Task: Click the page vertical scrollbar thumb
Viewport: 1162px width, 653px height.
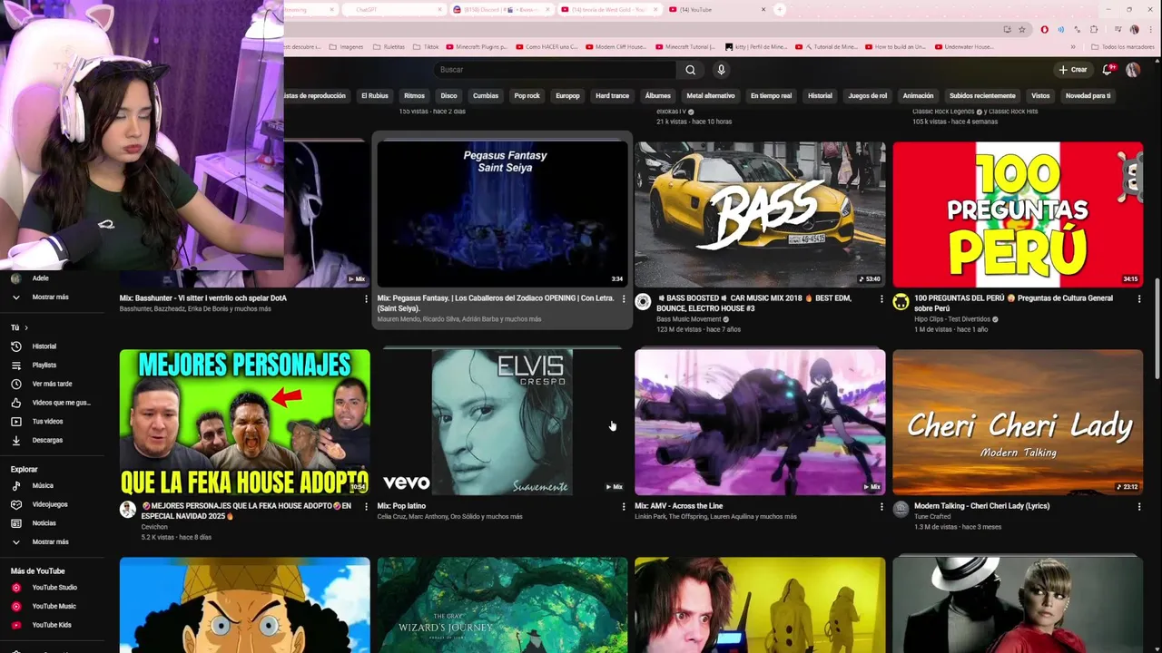Action: coord(1157,330)
